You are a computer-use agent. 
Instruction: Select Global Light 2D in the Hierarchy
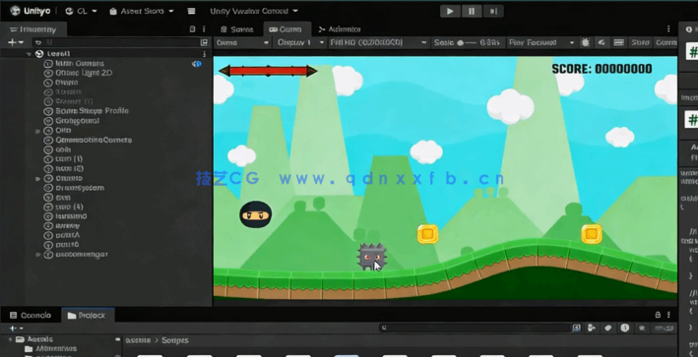tap(84, 73)
